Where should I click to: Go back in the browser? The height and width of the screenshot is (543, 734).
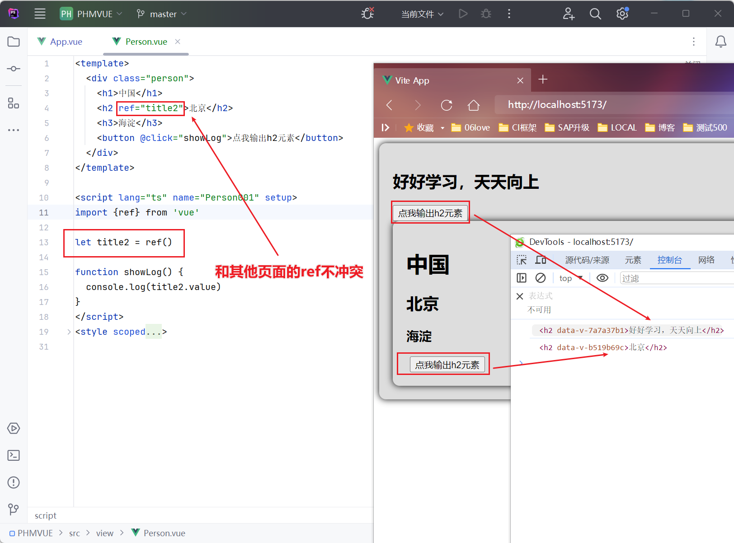tap(390, 105)
